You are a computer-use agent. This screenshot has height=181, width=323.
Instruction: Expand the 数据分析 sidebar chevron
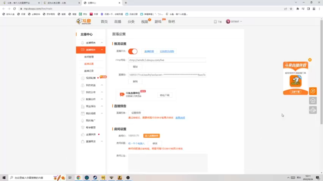[x=102, y=99]
